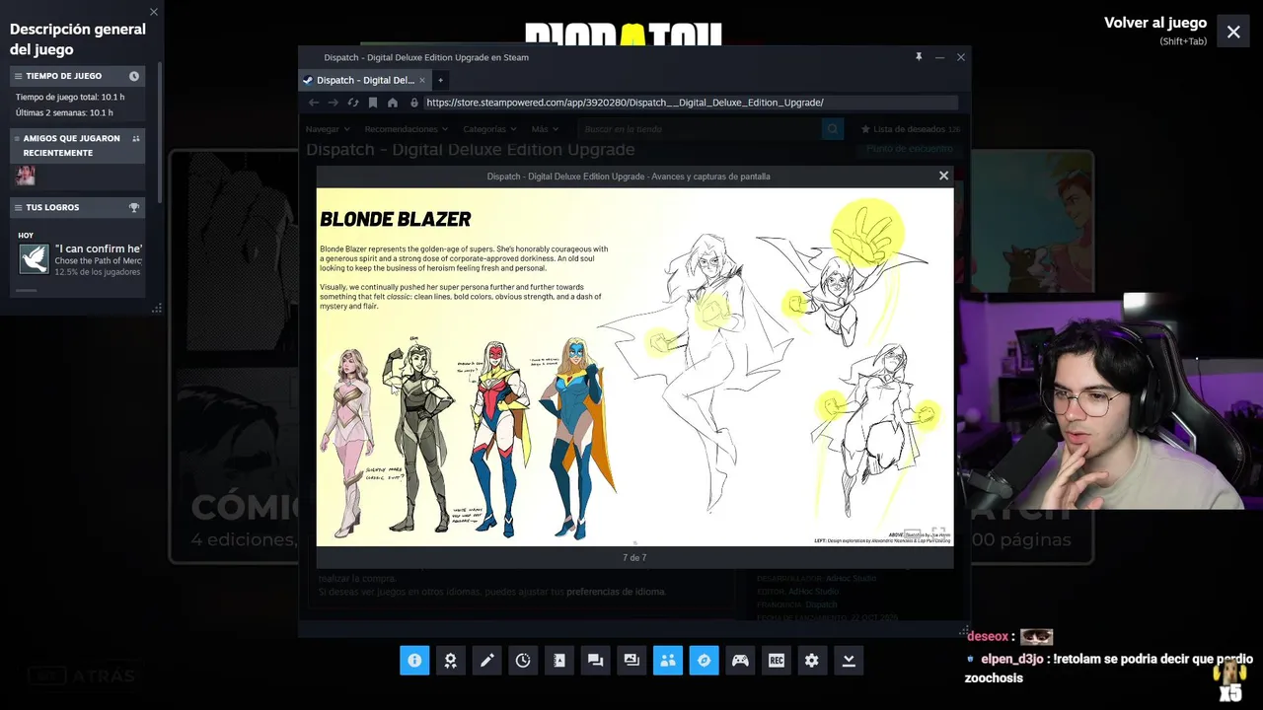Click the download arrow icon in toolbar
The width and height of the screenshot is (1263, 710).
click(x=849, y=661)
